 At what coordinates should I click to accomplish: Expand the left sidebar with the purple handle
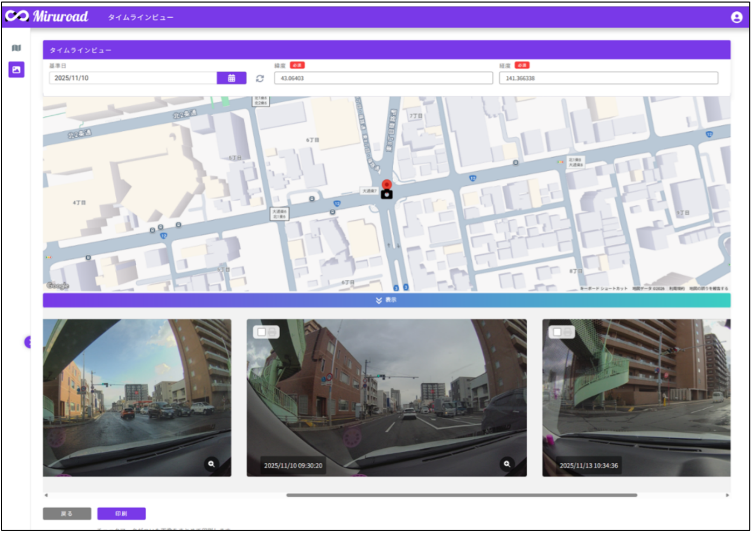tap(27, 342)
